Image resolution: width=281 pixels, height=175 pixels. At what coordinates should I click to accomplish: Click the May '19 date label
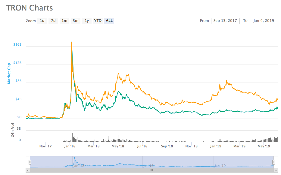coord(264,146)
